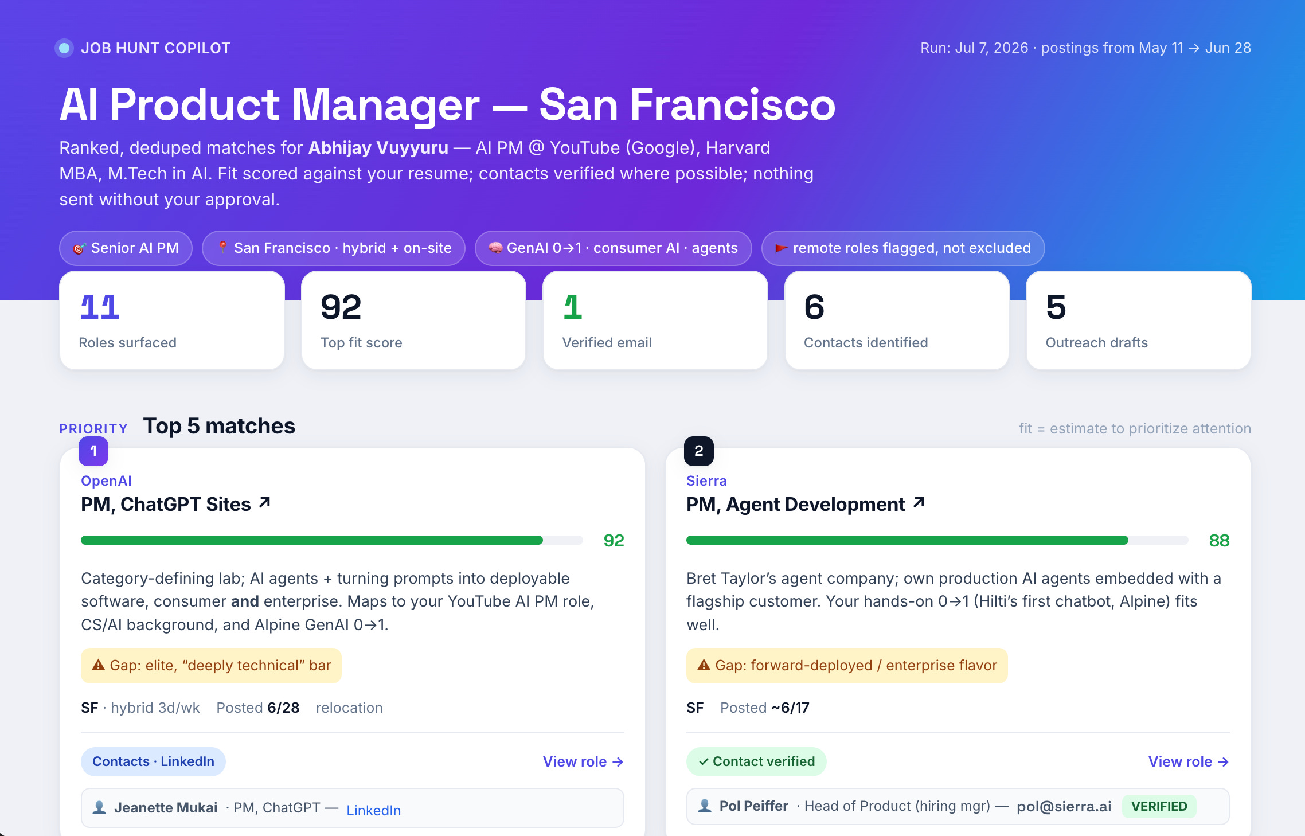Click "hybrid 3d/wk" on OpenAI card
The height and width of the screenshot is (836, 1305).
point(155,708)
